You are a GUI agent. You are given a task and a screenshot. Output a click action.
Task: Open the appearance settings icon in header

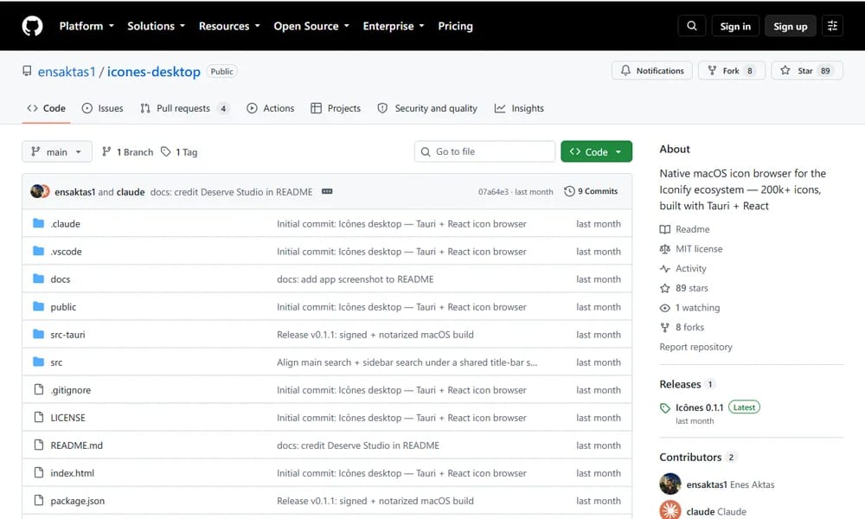pyautogui.click(x=832, y=26)
